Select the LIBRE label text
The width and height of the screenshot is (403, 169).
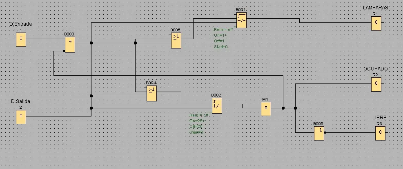[379, 118]
